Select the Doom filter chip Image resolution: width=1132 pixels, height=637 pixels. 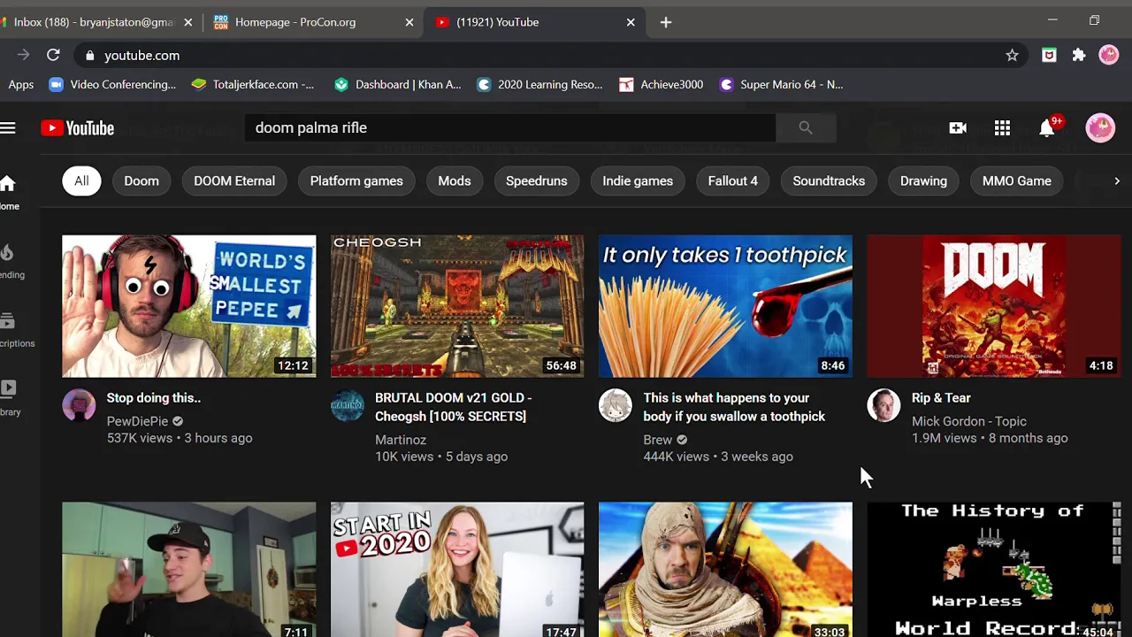click(x=141, y=181)
